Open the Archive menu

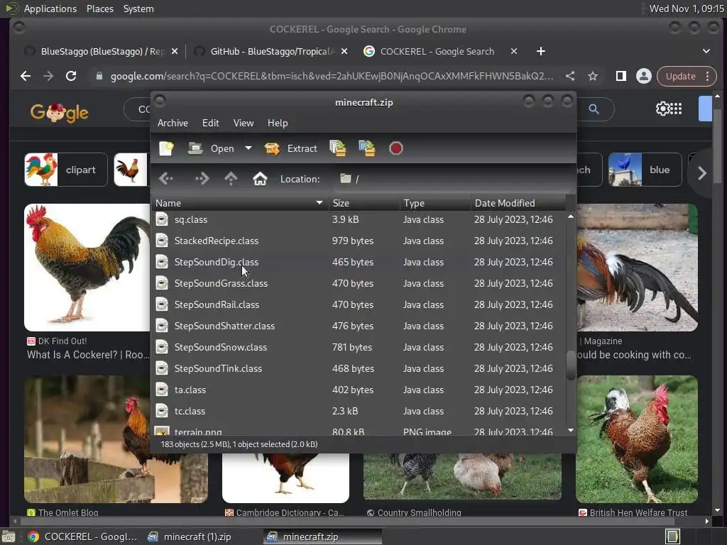pos(173,123)
